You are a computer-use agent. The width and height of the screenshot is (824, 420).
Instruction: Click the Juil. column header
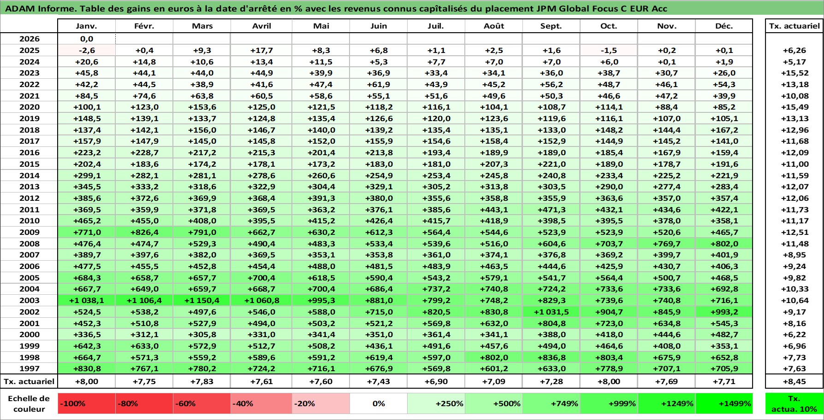[x=436, y=26]
